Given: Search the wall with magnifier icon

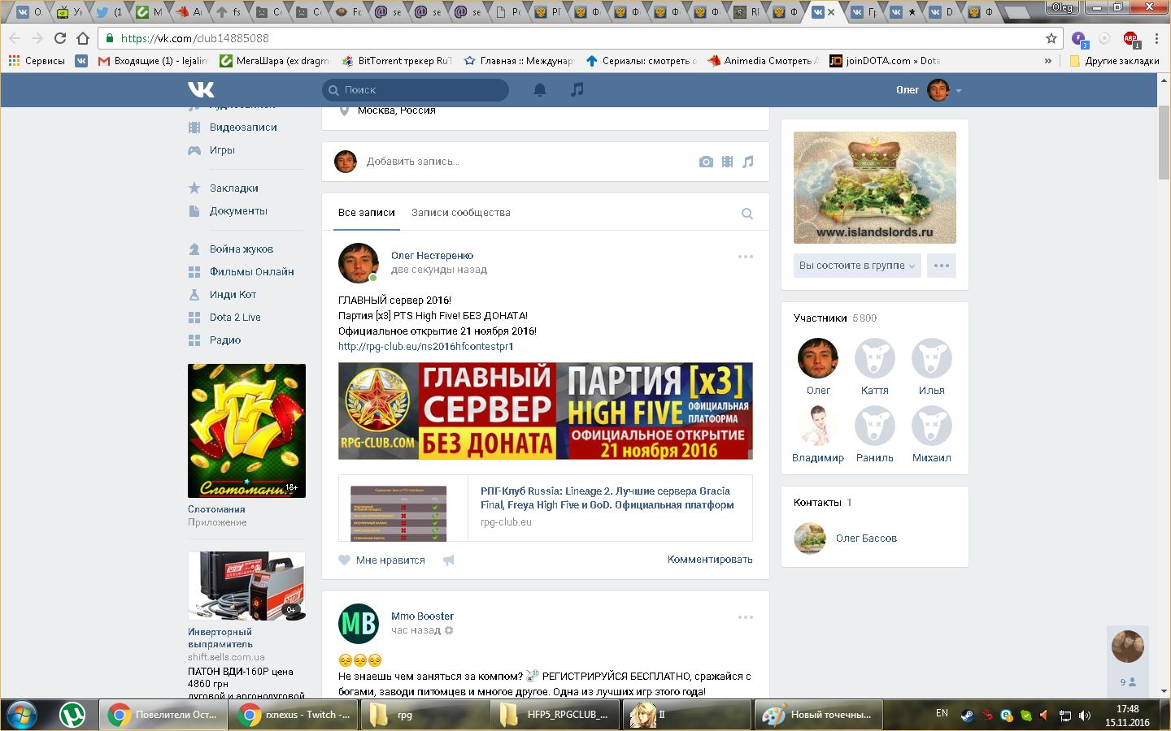Looking at the screenshot, I should click(747, 214).
